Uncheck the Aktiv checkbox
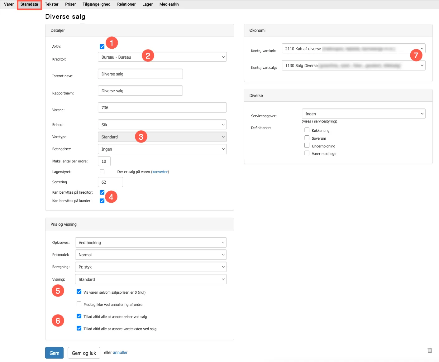The image size is (439, 362). tap(102, 47)
